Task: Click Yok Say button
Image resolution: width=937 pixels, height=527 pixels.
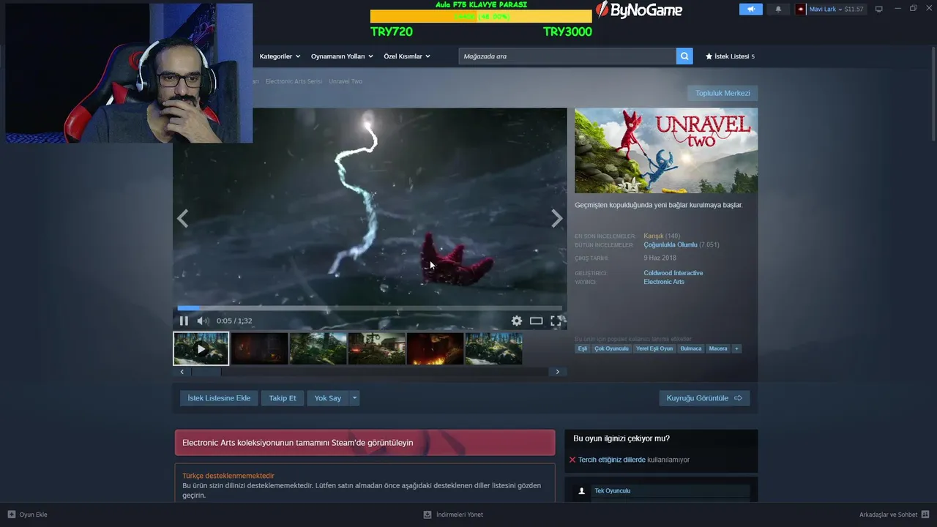Action: pos(328,398)
